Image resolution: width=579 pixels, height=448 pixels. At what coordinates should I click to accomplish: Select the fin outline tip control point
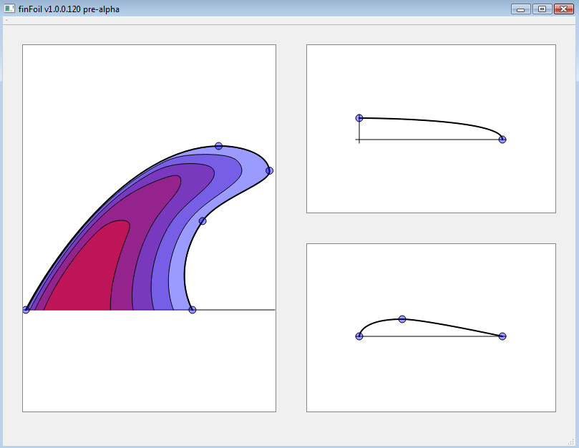tap(218, 146)
